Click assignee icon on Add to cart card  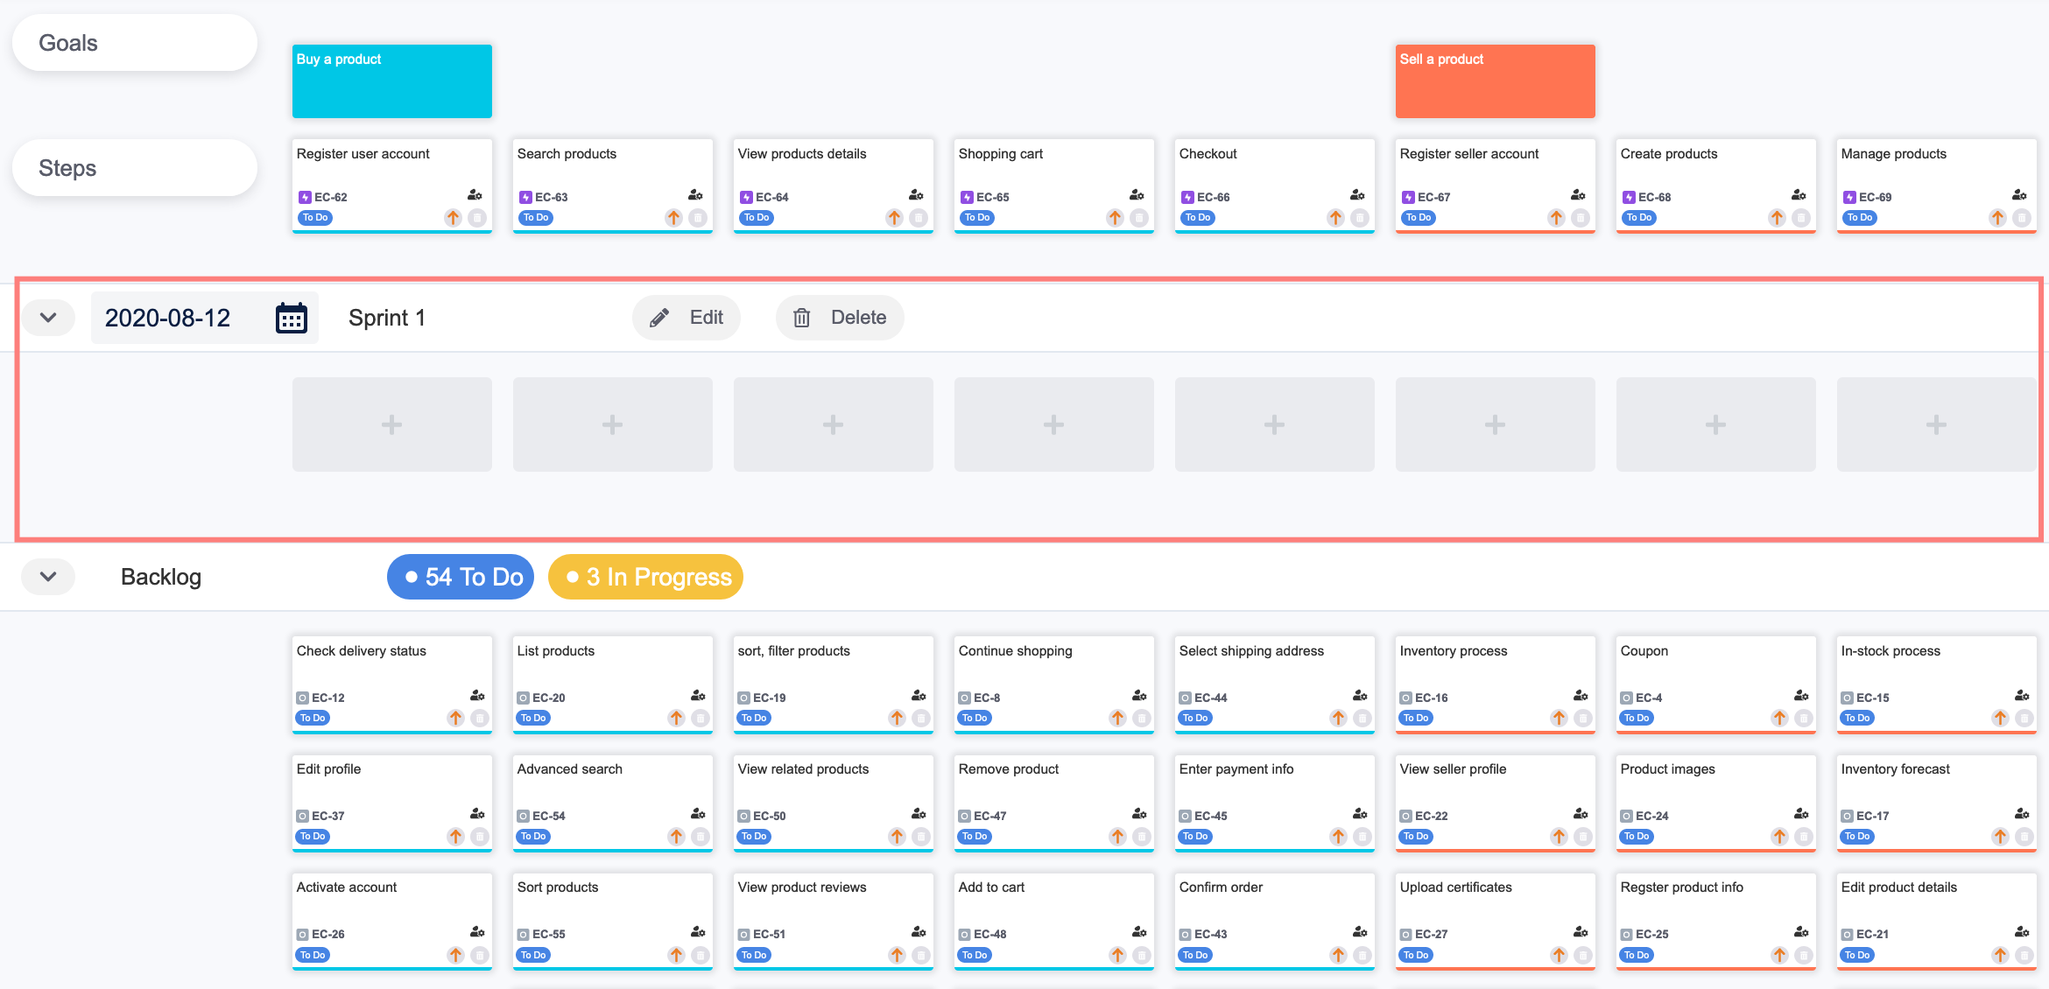[1138, 932]
